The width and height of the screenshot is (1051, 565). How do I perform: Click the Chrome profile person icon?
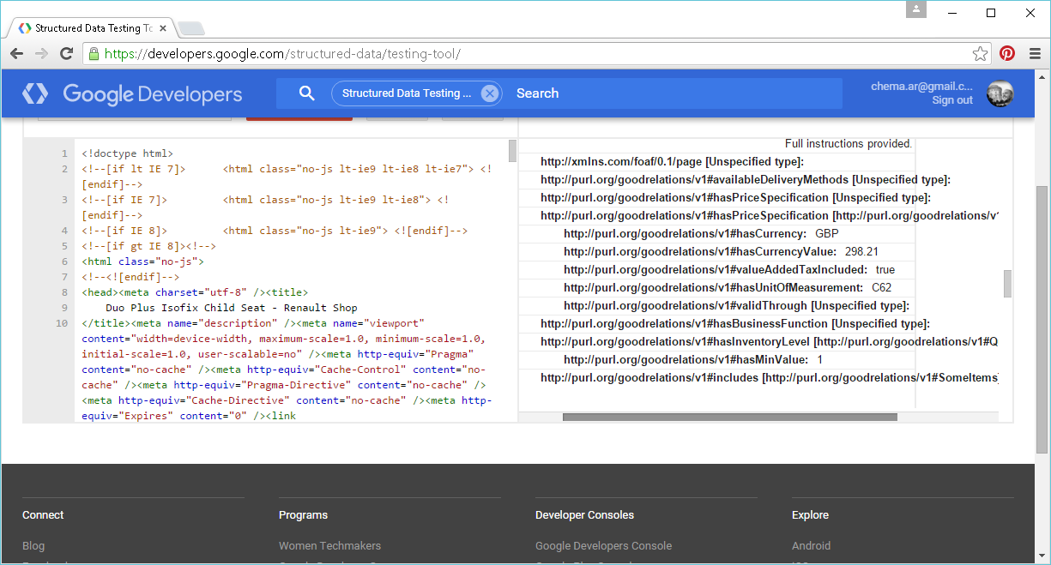coord(917,9)
